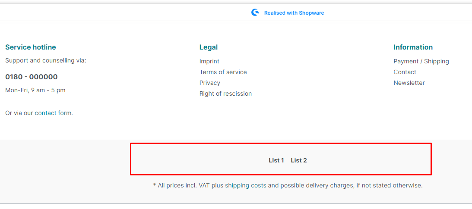
Task: Click the 0180 - 000000 phone number
Action: pyautogui.click(x=32, y=77)
